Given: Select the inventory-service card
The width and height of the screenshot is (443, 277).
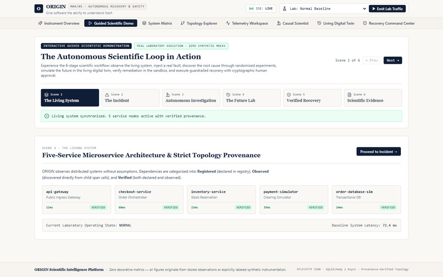Looking at the screenshot, I should coord(221,200).
